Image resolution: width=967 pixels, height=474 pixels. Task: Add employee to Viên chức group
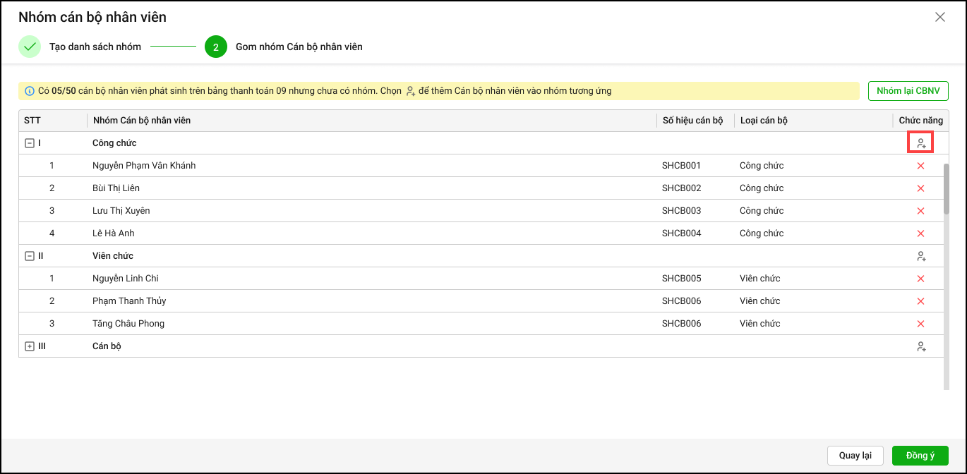coord(920,256)
